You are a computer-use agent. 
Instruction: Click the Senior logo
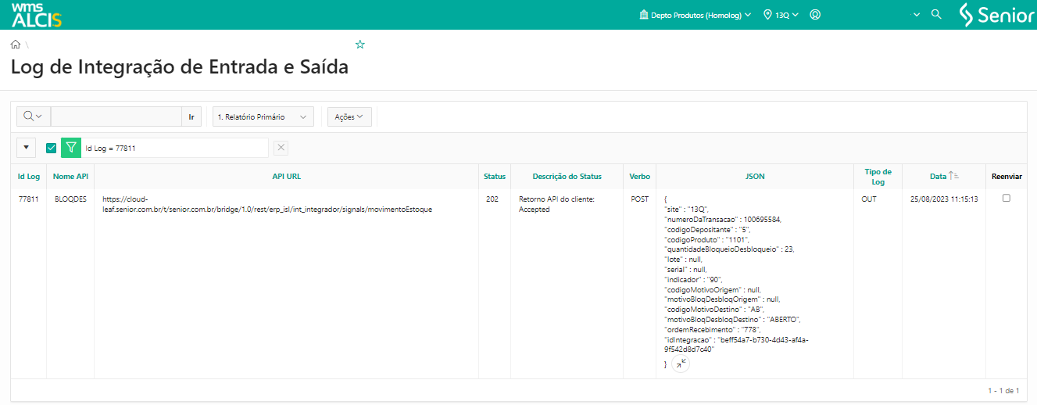(996, 15)
